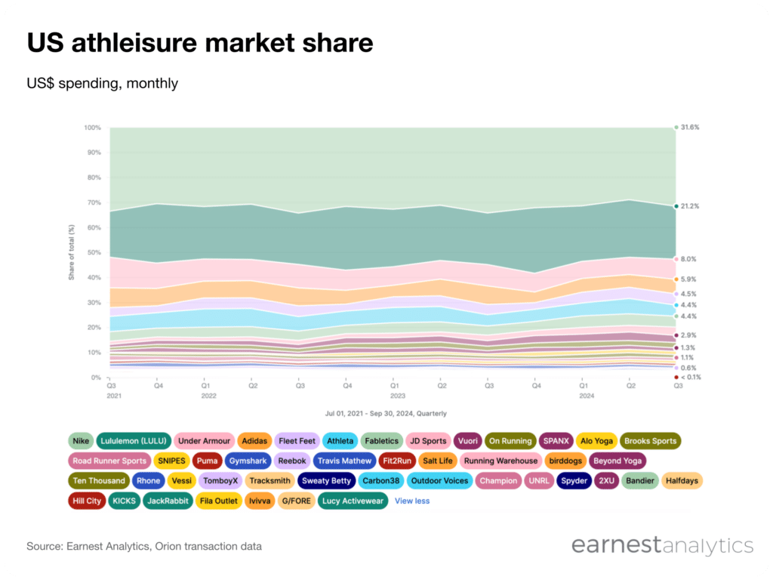Toggle the Lululemon (LULU) legend chip
Viewport: 773px width, 580px height.
pyautogui.click(x=134, y=441)
